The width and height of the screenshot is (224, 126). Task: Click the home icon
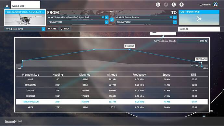[7, 6]
